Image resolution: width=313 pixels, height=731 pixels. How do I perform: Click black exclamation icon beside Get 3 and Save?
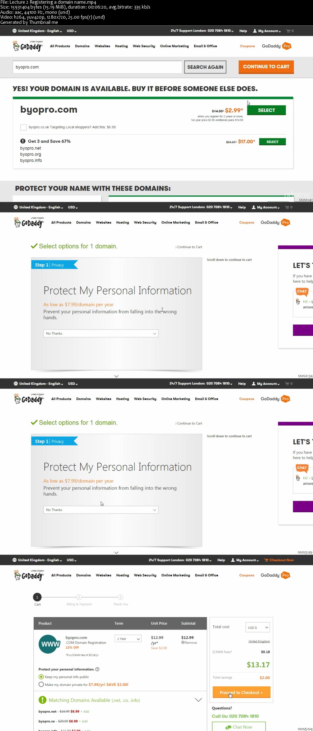(x=23, y=141)
